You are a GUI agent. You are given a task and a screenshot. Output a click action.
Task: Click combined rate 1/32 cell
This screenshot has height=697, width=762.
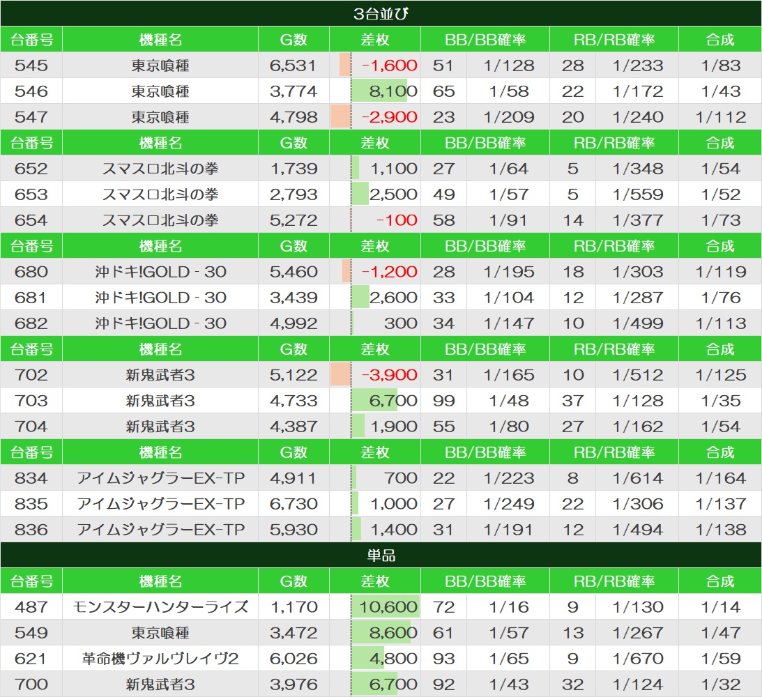720,684
